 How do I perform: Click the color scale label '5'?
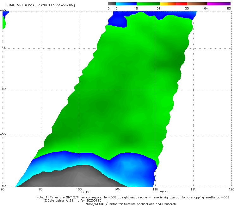click(116, 8)
